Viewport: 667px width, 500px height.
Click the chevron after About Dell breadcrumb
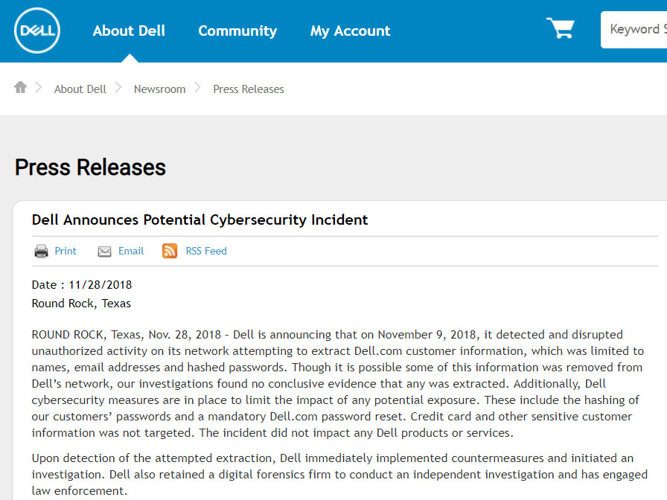118,88
